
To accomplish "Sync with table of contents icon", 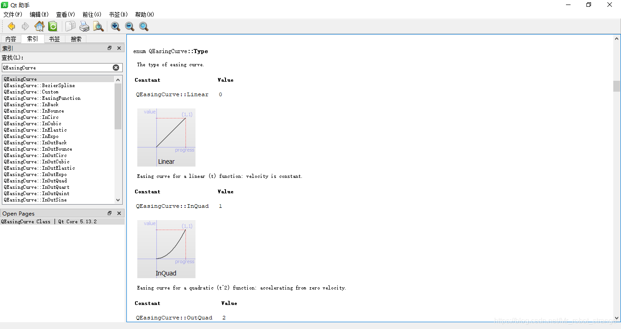I will coord(53,26).
